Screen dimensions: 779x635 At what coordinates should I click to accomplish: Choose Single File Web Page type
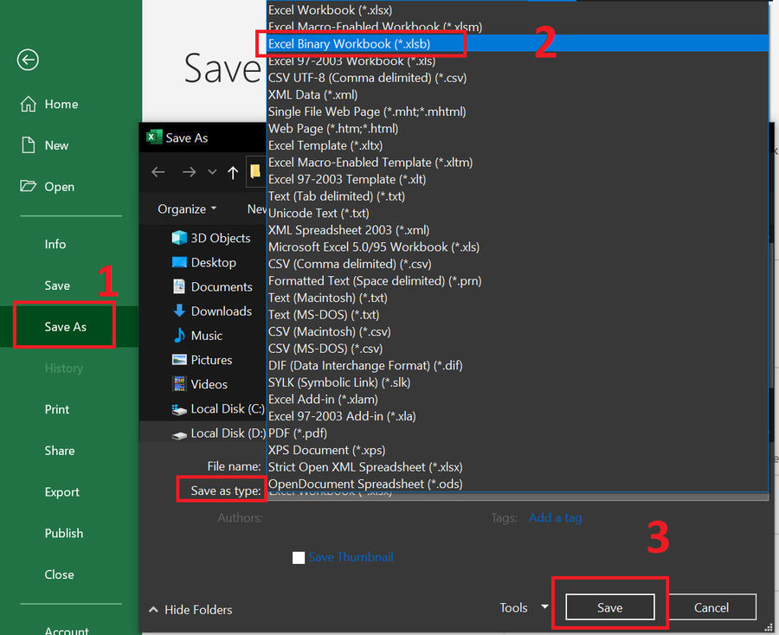518,112
